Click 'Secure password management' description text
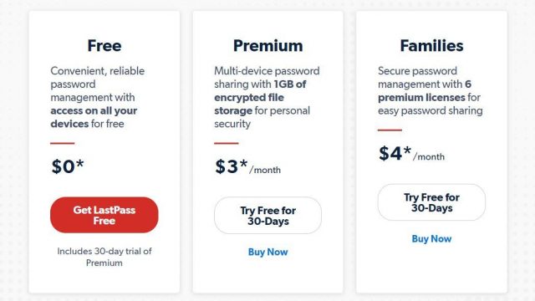 pyautogui.click(x=420, y=78)
